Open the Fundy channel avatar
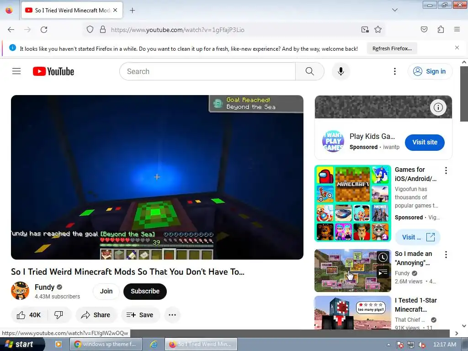 (x=20, y=291)
